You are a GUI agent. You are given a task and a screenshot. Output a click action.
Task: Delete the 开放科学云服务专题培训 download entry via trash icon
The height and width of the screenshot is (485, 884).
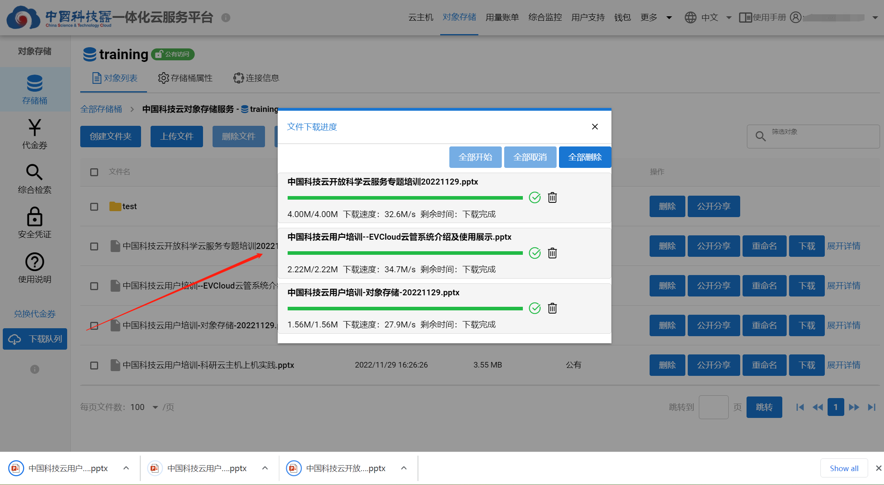pos(552,197)
